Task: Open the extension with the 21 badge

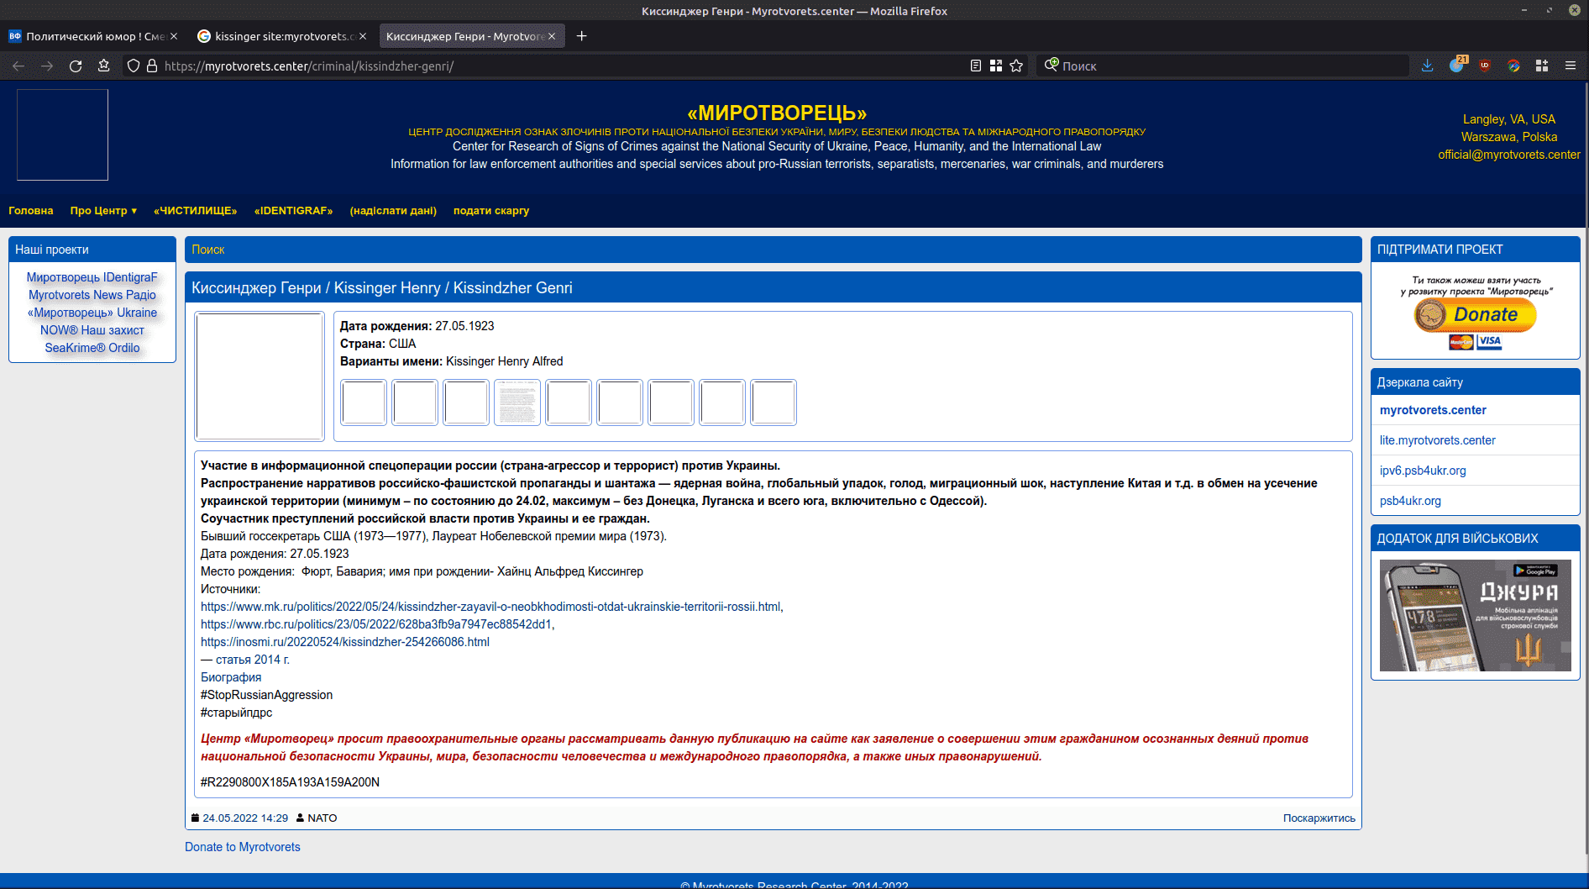Action: pos(1457,65)
